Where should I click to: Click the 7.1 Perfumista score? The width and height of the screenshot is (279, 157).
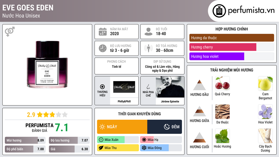coord(61,128)
